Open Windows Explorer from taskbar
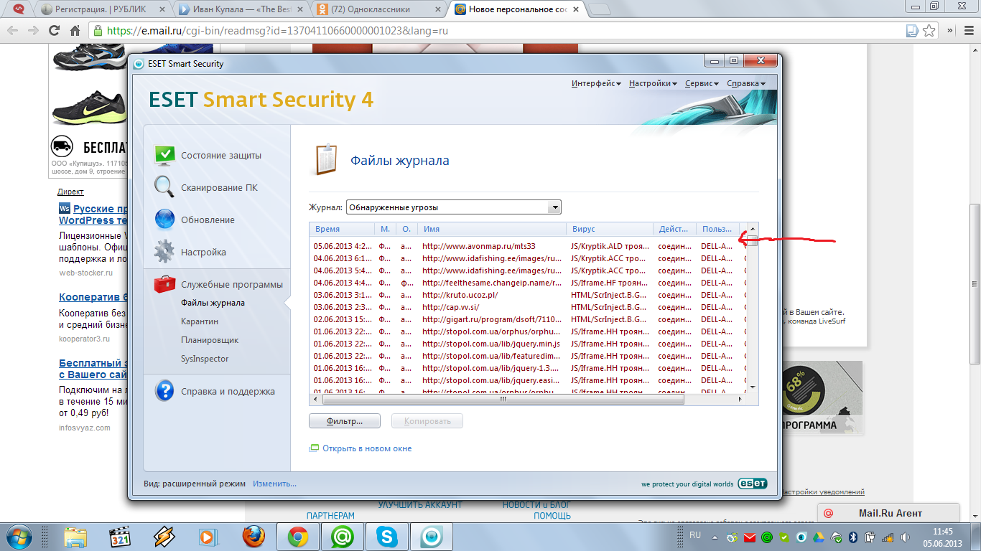The image size is (981, 551). pos(75,537)
